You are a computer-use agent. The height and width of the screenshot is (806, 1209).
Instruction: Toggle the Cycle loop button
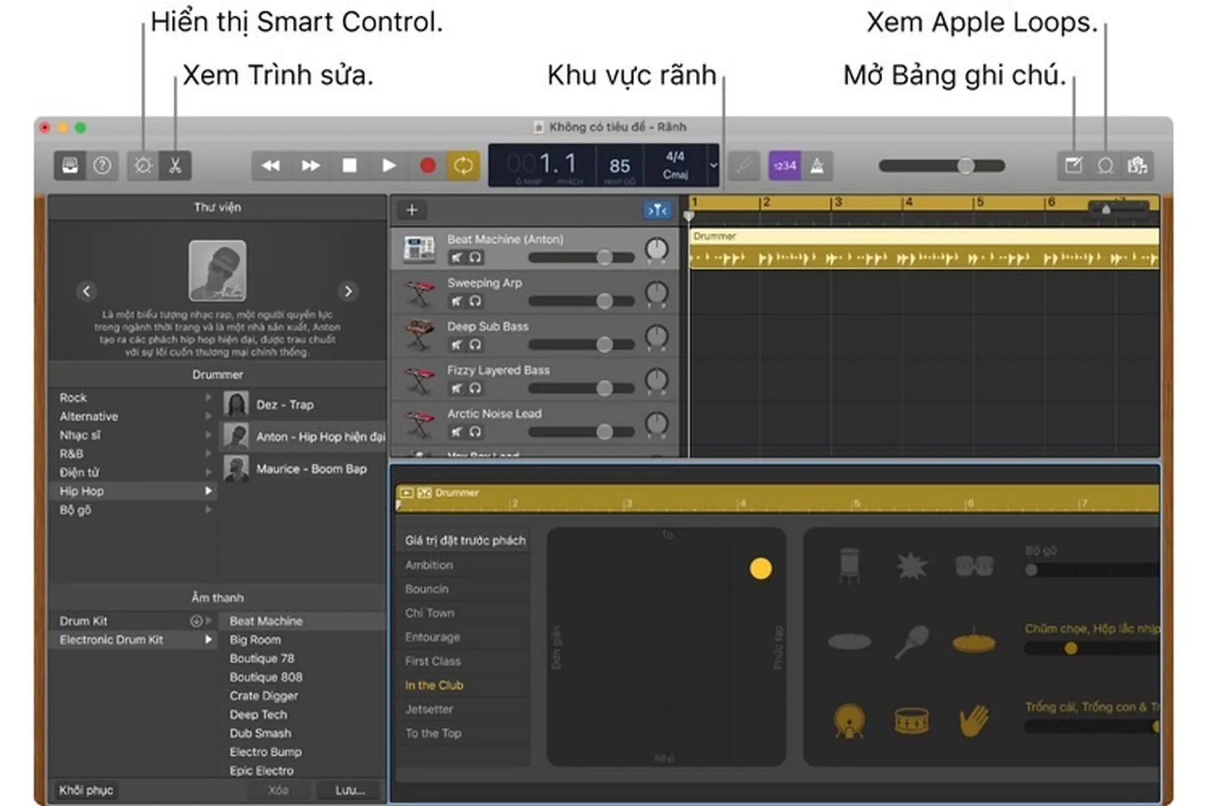[463, 166]
